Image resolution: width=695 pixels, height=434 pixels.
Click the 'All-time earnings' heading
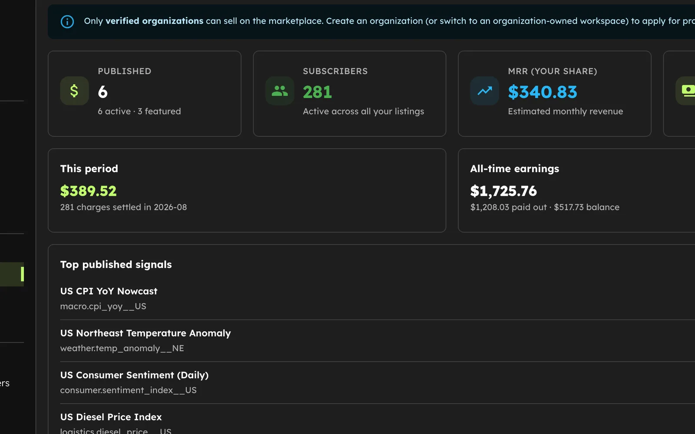[514, 169]
